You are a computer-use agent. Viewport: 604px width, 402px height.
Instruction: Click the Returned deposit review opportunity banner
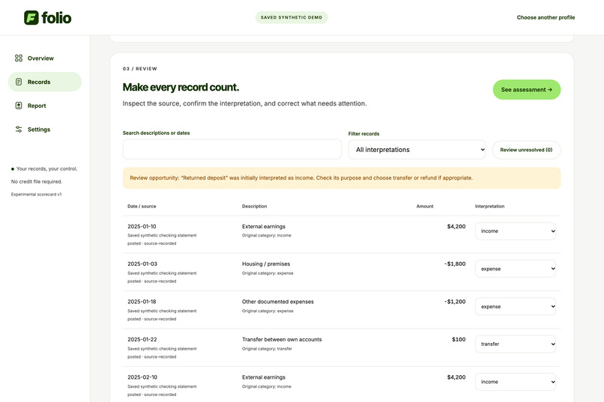pyautogui.click(x=342, y=178)
